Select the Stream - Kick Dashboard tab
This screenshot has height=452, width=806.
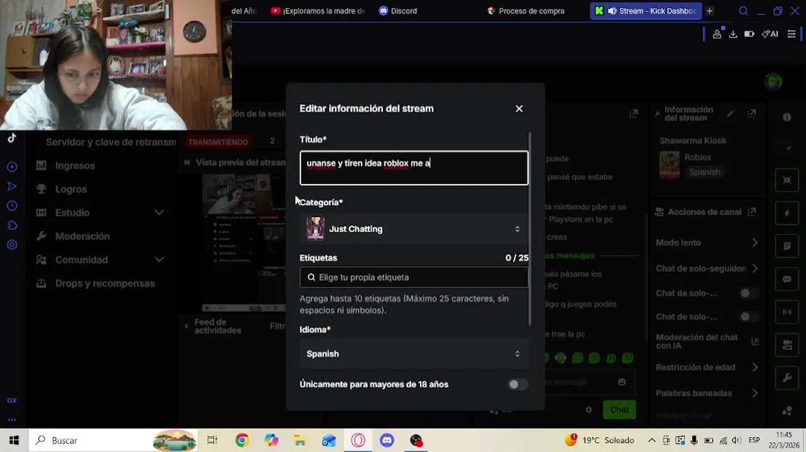tap(647, 11)
